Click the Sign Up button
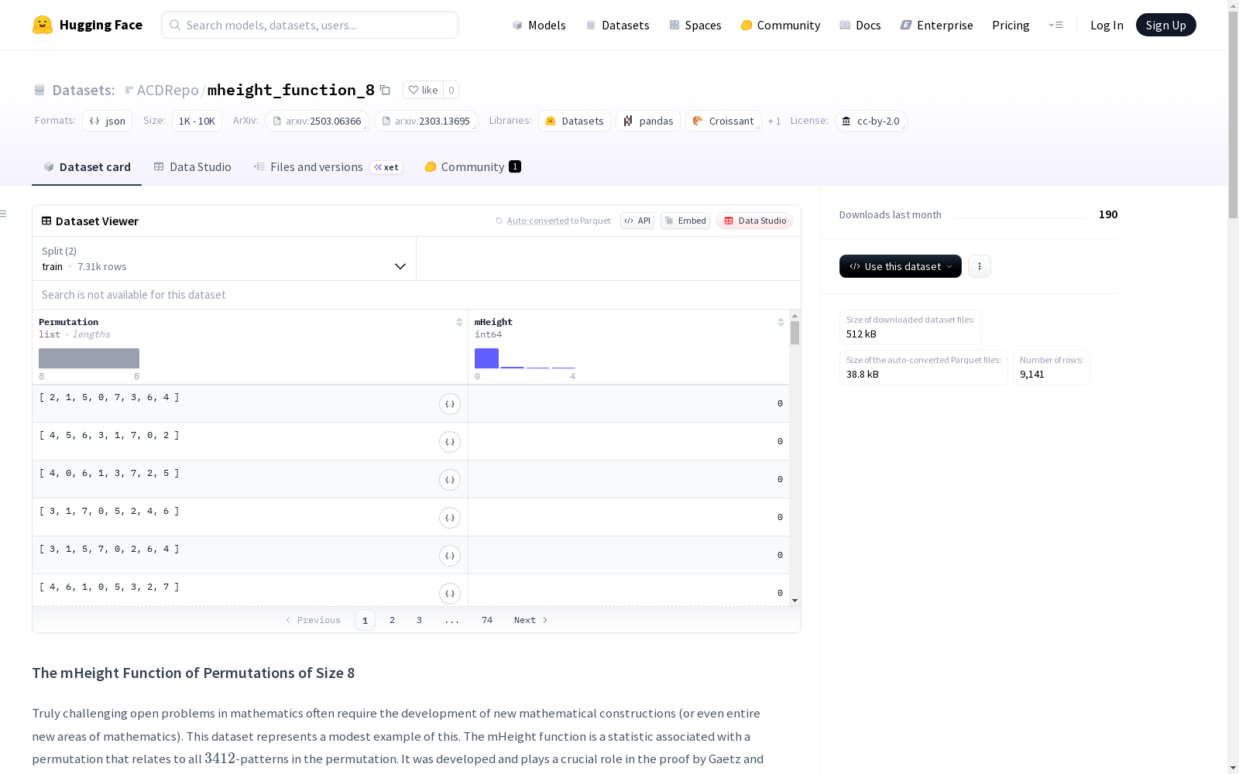 pos(1165,25)
